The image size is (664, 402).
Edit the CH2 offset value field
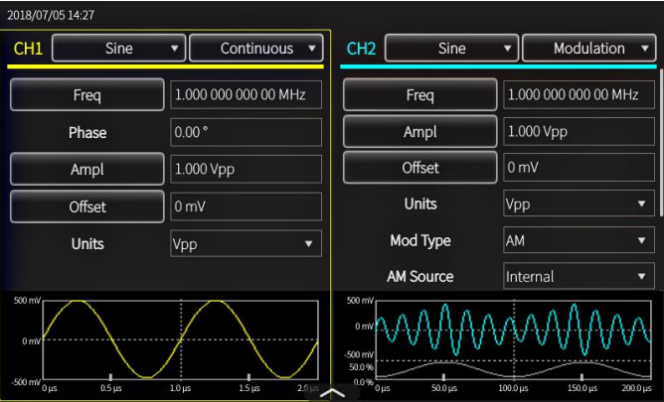(x=579, y=168)
